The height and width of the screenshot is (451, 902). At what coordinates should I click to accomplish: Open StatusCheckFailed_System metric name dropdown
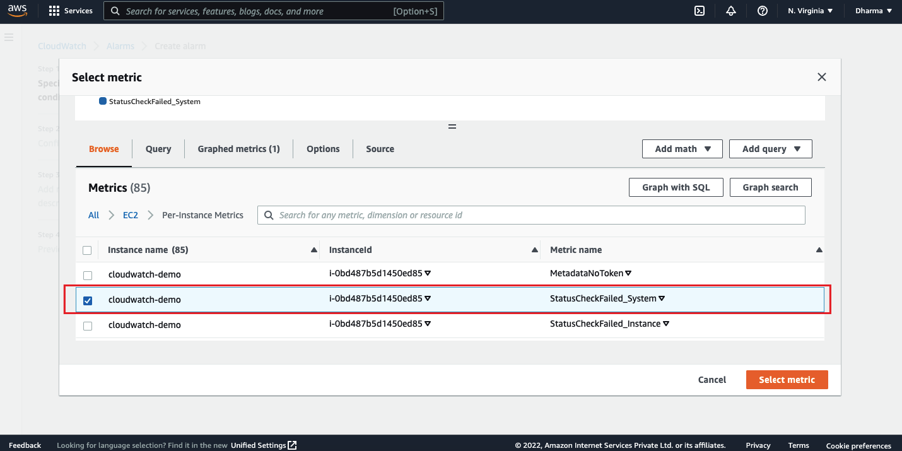(662, 298)
